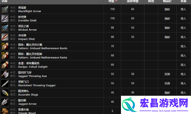191x114 pixels.
Task: Select the Chinese name 邪恶之箭
Action: [x=24, y=26]
